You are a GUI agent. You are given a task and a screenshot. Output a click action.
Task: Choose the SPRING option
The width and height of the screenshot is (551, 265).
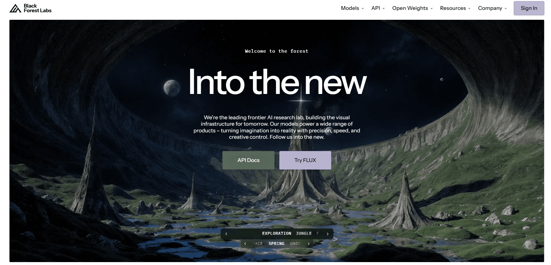(276, 244)
